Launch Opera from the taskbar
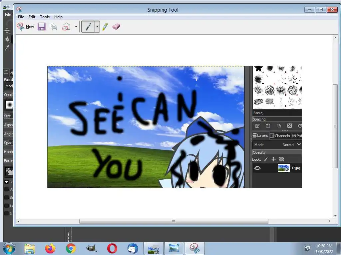341x255 pixels. [x=112, y=248]
